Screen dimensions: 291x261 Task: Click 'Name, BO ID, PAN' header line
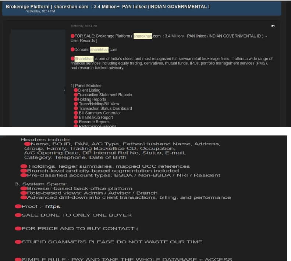(126, 144)
